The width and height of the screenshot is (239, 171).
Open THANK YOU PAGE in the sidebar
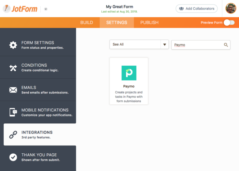[38, 157]
